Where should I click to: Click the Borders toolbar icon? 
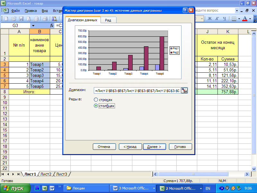coord(234,19)
